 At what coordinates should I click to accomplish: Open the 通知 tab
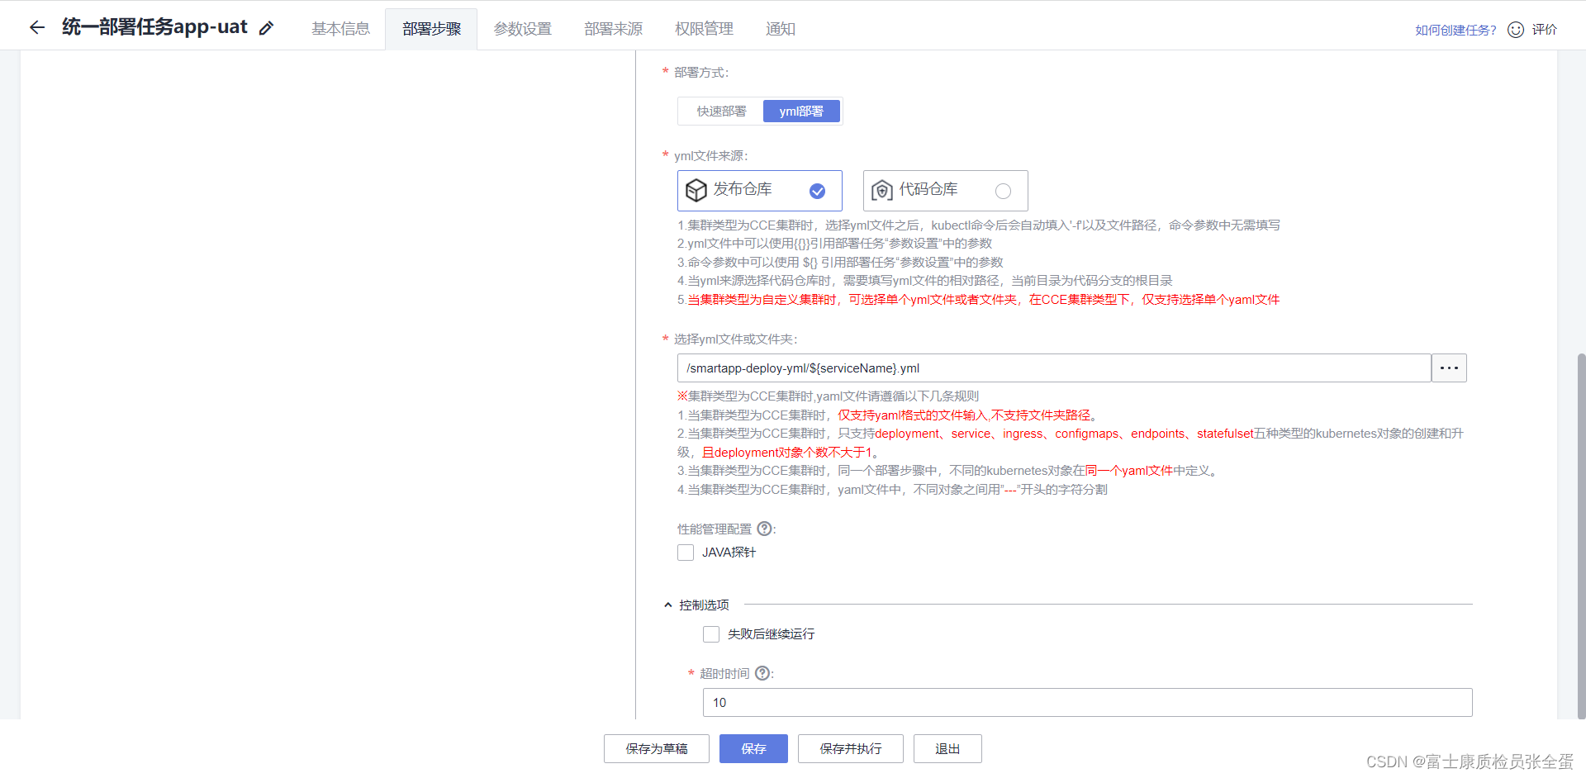point(780,29)
